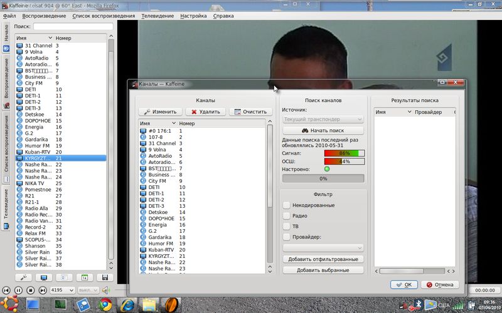Open the Настройка menu
The height and width of the screenshot is (313, 502).
coord(193,16)
